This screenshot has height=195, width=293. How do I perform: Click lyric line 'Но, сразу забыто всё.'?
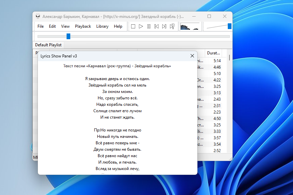[x=117, y=98]
